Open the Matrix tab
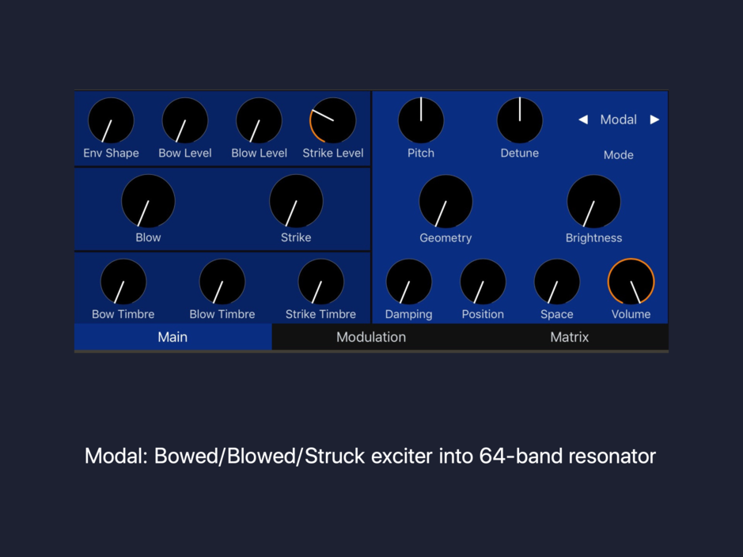 point(569,337)
